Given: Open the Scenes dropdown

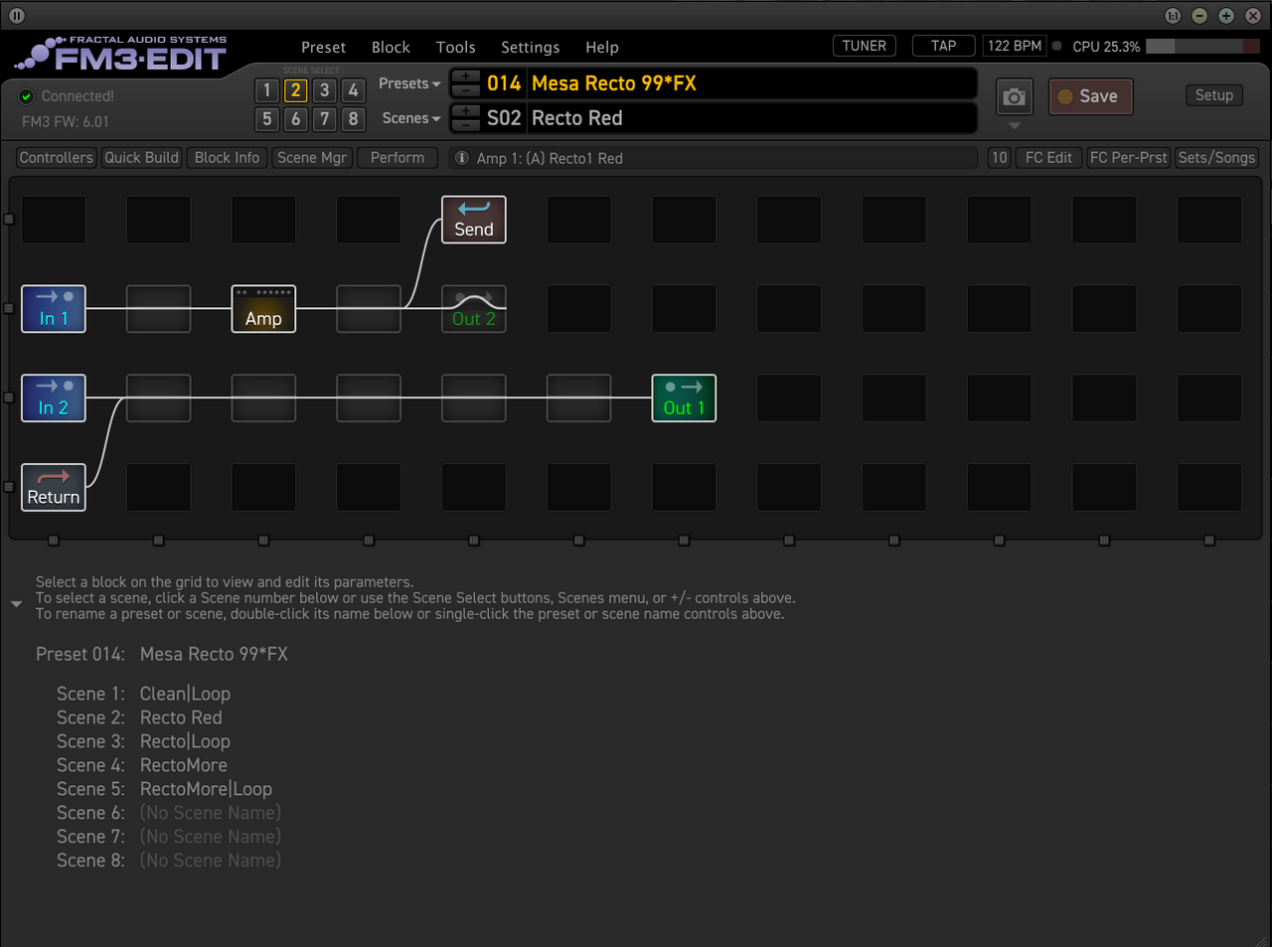Looking at the screenshot, I should coord(411,118).
